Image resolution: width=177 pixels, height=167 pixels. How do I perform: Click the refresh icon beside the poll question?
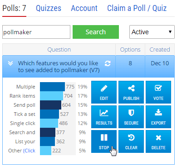point(108,63)
